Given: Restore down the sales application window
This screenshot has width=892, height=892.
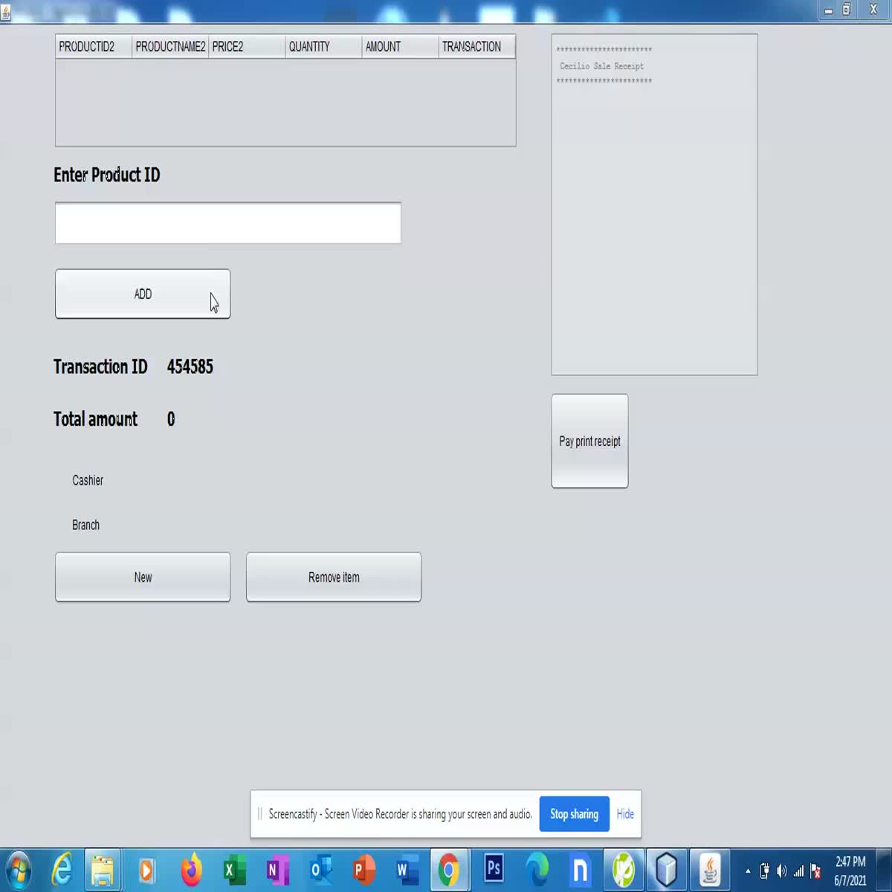Looking at the screenshot, I should (847, 10).
